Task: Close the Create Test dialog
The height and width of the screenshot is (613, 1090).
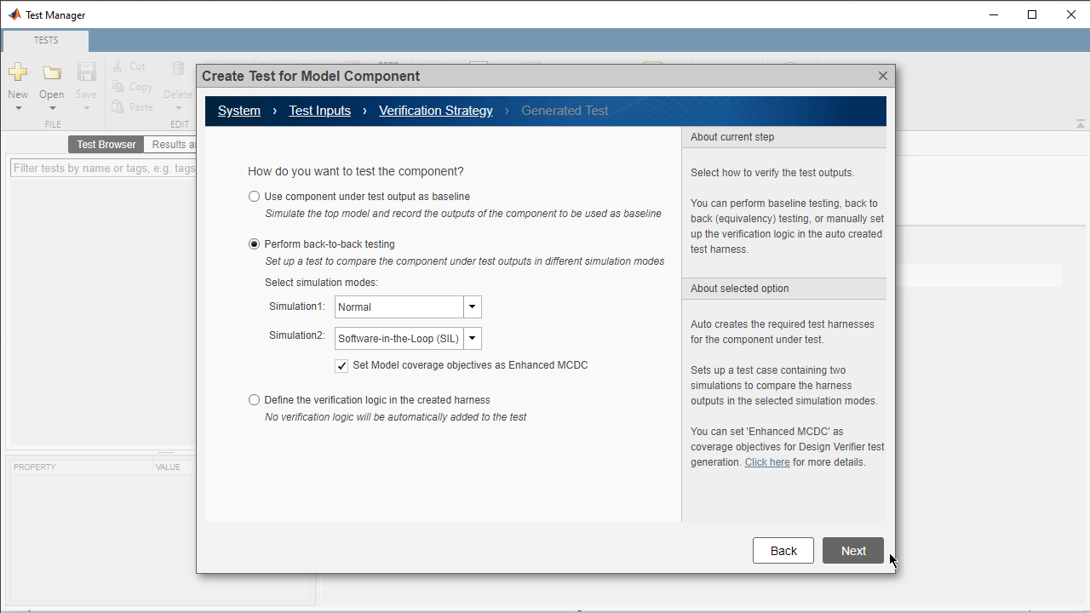Action: (x=882, y=76)
